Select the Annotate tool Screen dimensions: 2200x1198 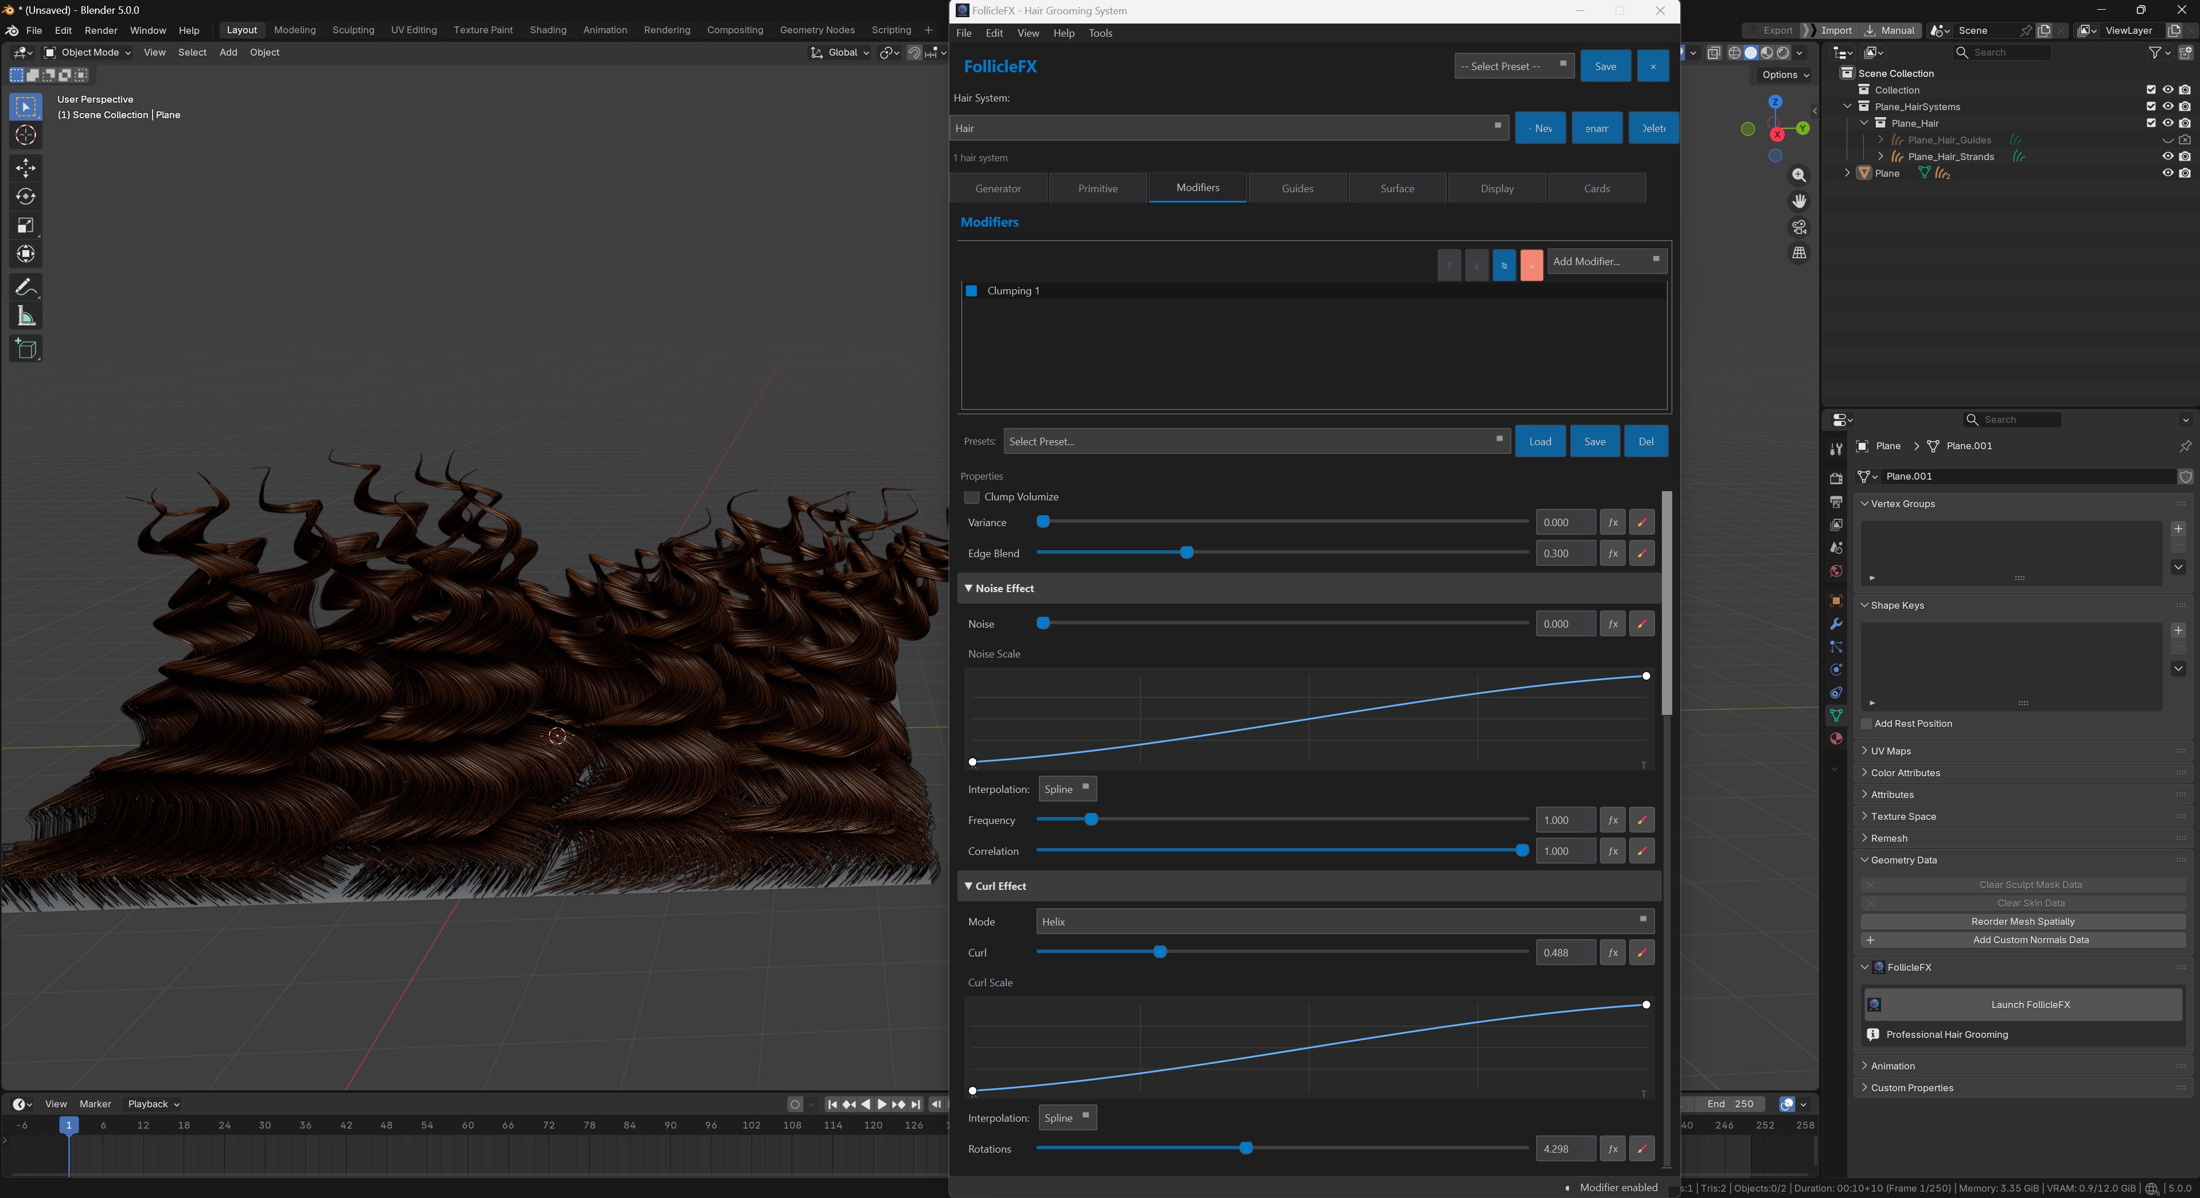pyautogui.click(x=26, y=287)
